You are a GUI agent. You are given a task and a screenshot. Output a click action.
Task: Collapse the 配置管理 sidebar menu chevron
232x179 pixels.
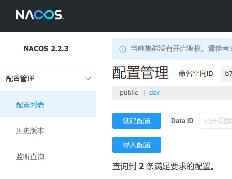(x=88, y=79)
